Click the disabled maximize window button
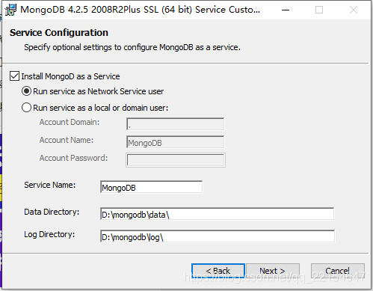The image size is (373, 291). tap(319, 10)
